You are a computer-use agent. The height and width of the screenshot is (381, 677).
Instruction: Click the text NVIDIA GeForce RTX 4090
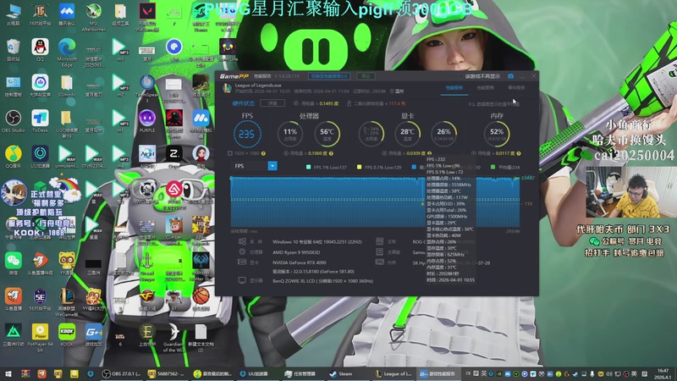click(300, 262)
